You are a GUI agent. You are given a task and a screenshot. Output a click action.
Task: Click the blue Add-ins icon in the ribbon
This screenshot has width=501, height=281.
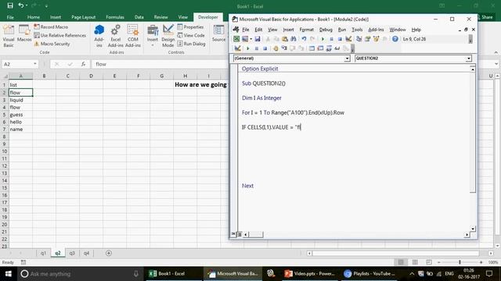(x=99, y=36)
